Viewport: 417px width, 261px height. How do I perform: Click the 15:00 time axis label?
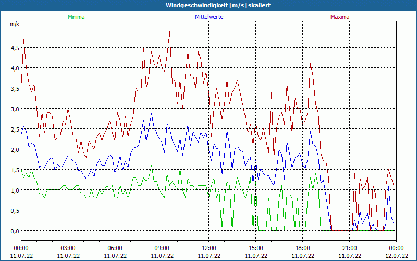click(x=255, y=248)
